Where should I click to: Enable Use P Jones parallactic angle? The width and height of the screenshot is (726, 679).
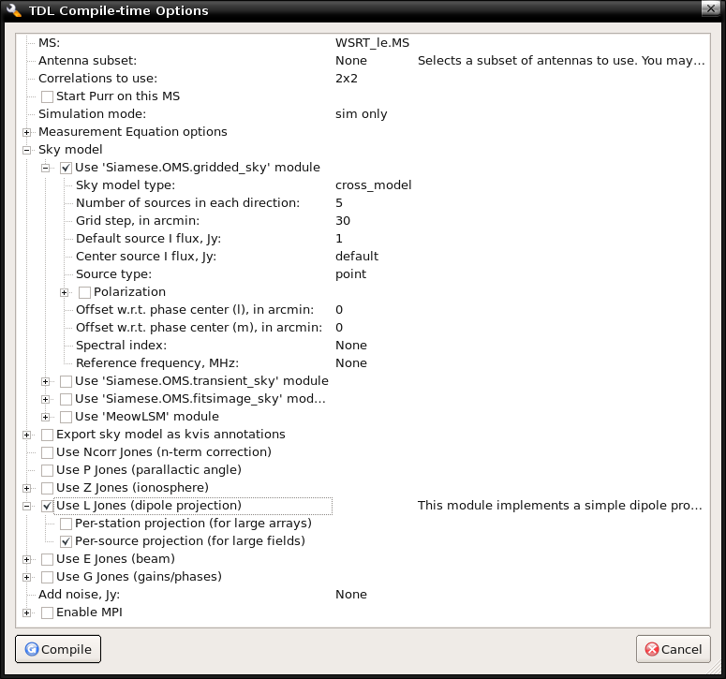pyautogui.click(x=47, y=470)
